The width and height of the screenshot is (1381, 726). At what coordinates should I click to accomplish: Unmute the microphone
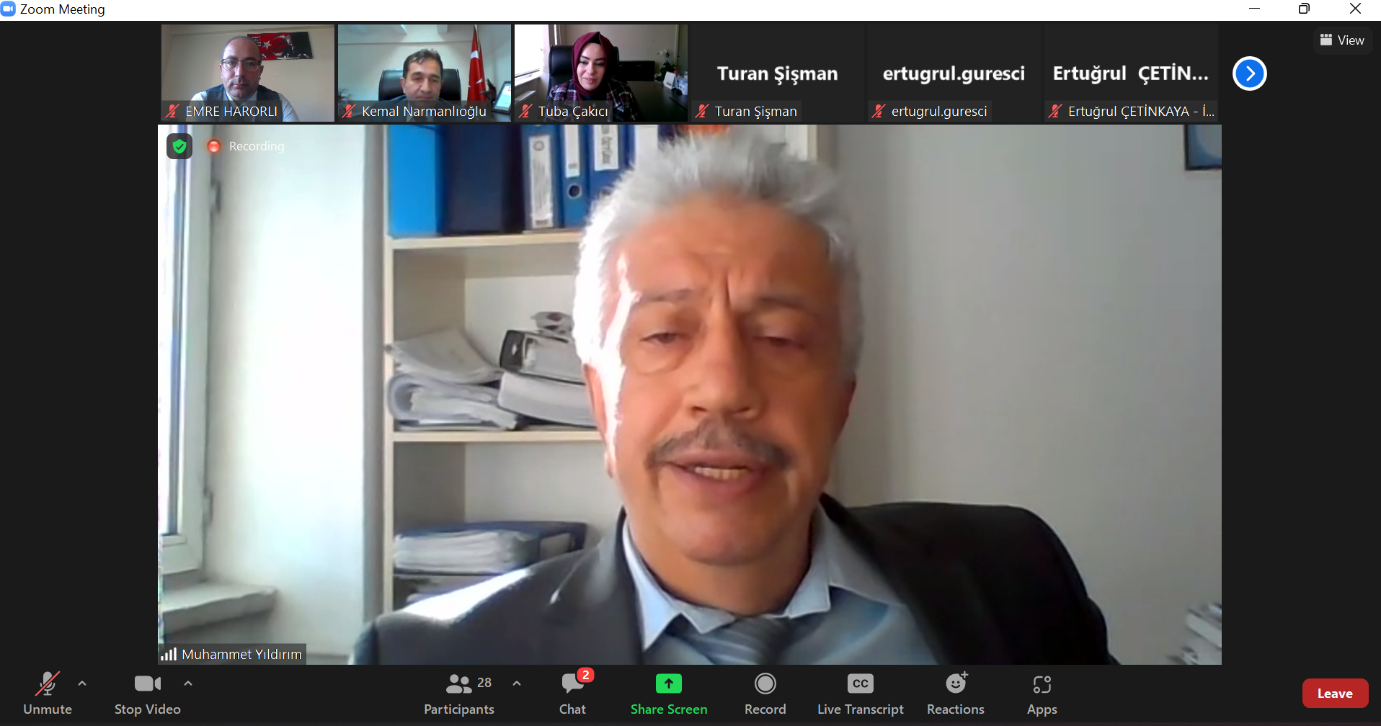pos(48,693)
